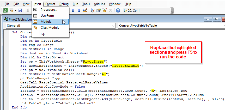225x110 pixels.
Task: Open the dropdown arrow beside Insert UserForm
Action: [16, 10]
